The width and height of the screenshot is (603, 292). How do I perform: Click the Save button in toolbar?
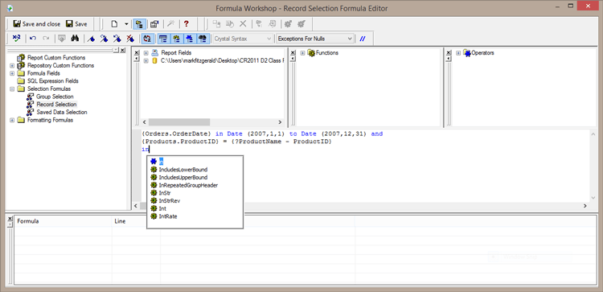coord(76,24)
